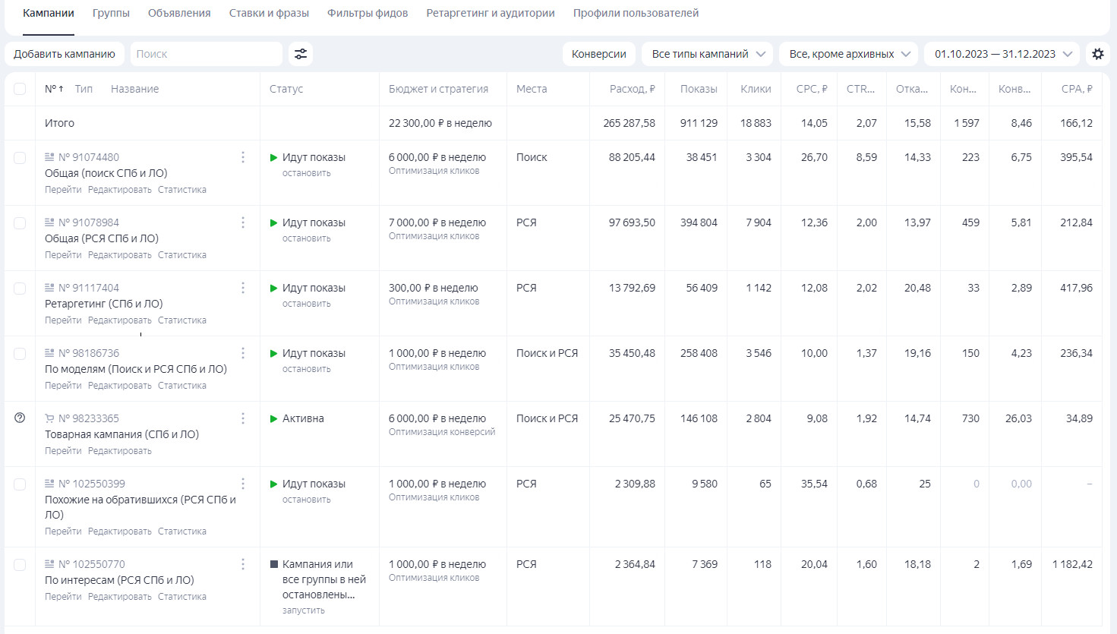Image resolution: width=1117 pixels, height=634 pixels.
Task: Select all campaigns with header checkbox
Action: [x=20, y=89]
